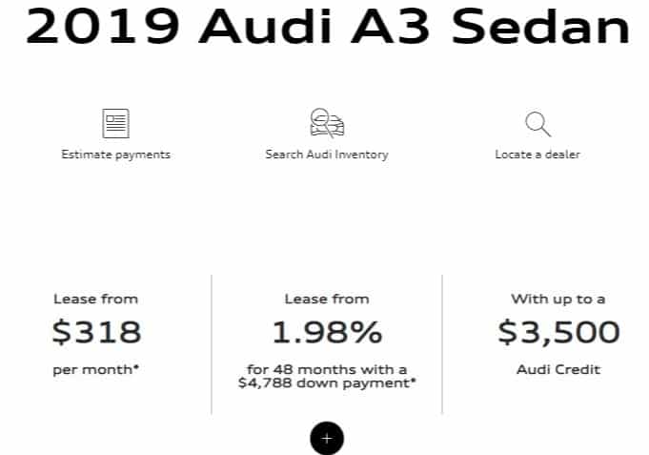
Task: Follow the Locate a dealer text link
Action: (x=537, y=154)
